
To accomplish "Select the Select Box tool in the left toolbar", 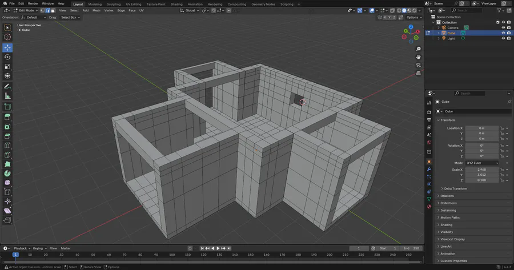I will click(x=7, y=28).
